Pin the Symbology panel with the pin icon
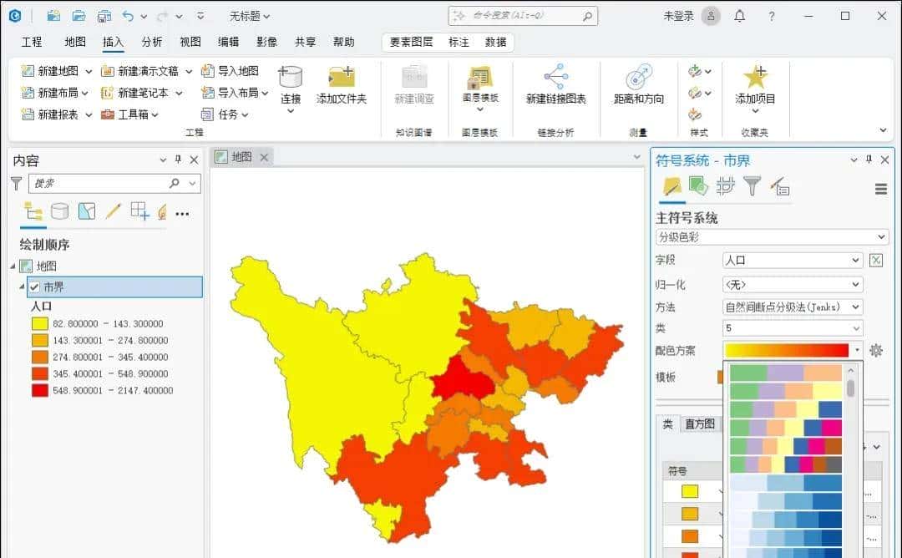This screenshot has height=558, width=902. click(x=869, y=159)
